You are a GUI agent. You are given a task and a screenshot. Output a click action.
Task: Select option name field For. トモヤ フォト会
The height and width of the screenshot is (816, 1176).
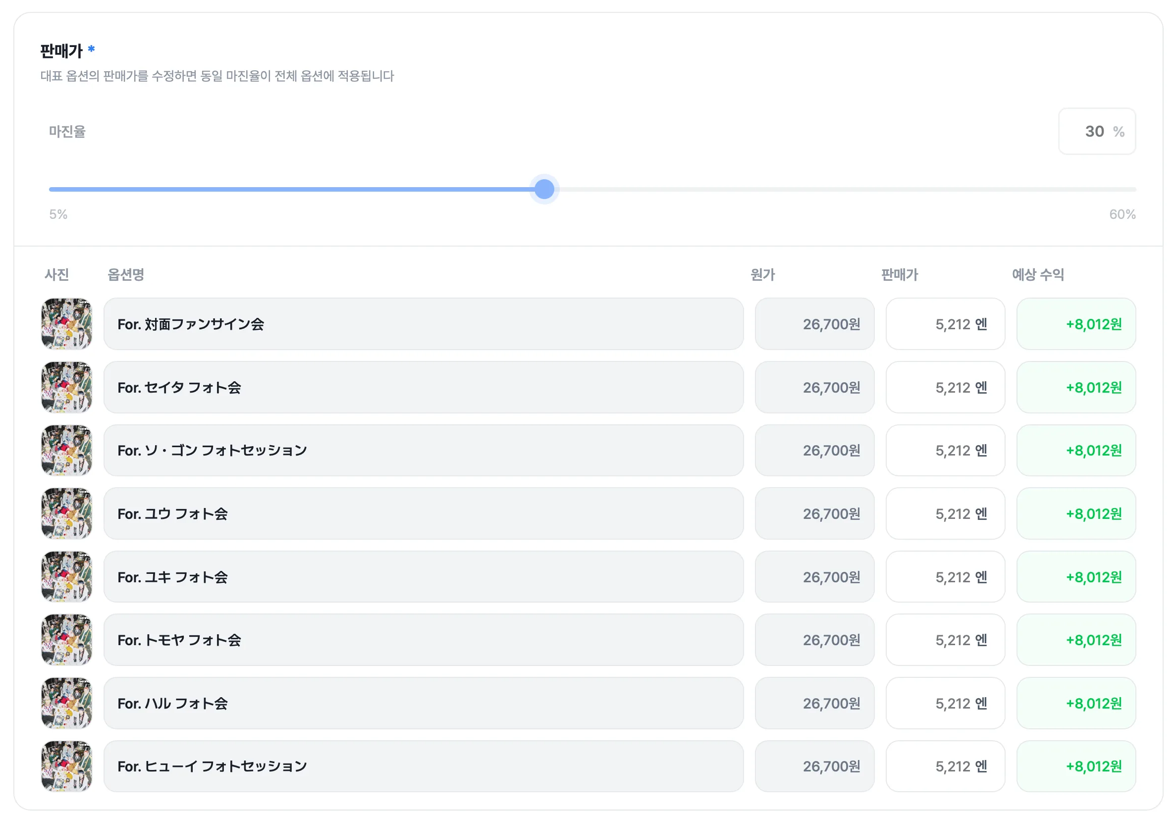[424, 640]
